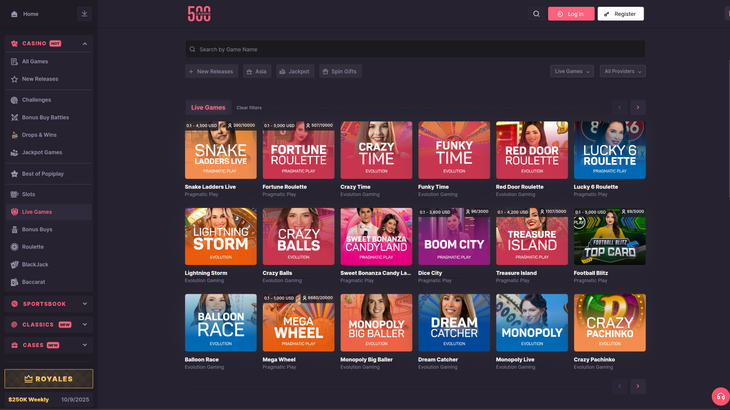Click Search by Game Name field
The height and width of the screenshot is (410, 730).
[415, 49]
